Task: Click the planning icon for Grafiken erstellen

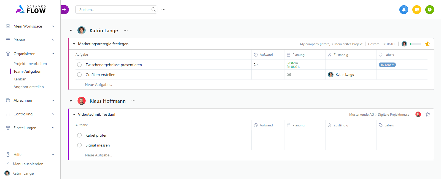Action: (x=289, y=75)
